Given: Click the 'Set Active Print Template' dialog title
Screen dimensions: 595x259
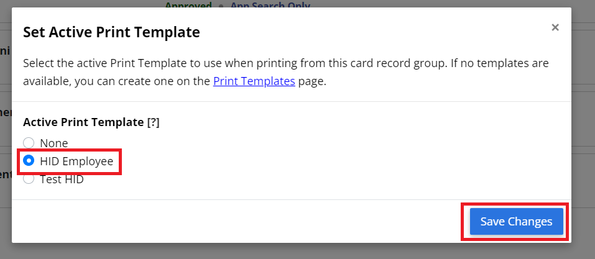Looking at the screenshot, I should (x=111, y=32).
